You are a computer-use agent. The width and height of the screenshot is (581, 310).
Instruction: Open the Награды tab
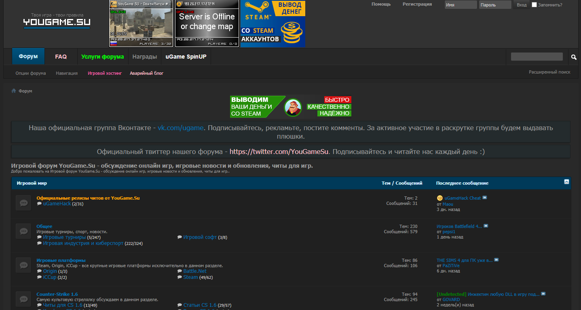pyautogui.click(x=145, y=57)
